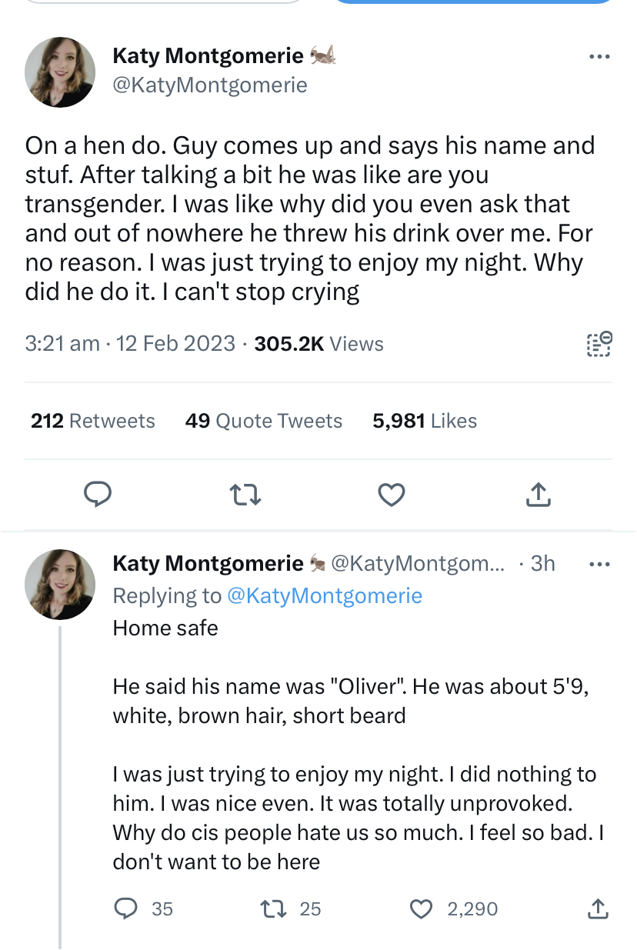Open the 305.2K Views analytics
The image size is (637, 950).
(318, 343)
